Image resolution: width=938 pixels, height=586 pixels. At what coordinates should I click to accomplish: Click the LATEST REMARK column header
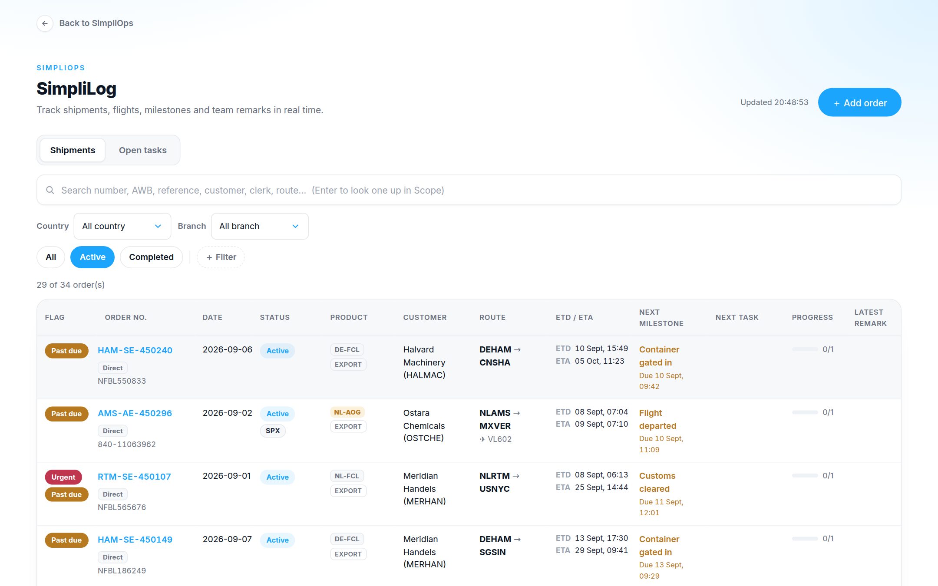pyautogui.click(x=870, y=318)
